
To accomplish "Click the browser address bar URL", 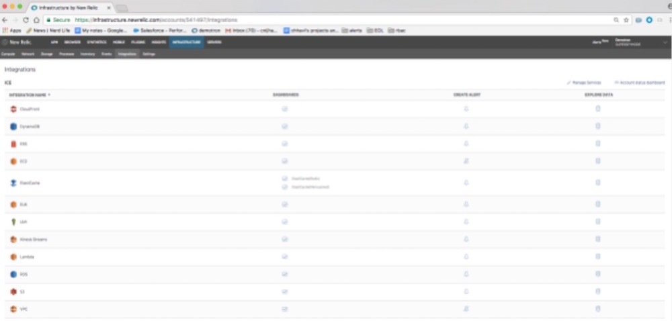I will [x=156, y=20].
